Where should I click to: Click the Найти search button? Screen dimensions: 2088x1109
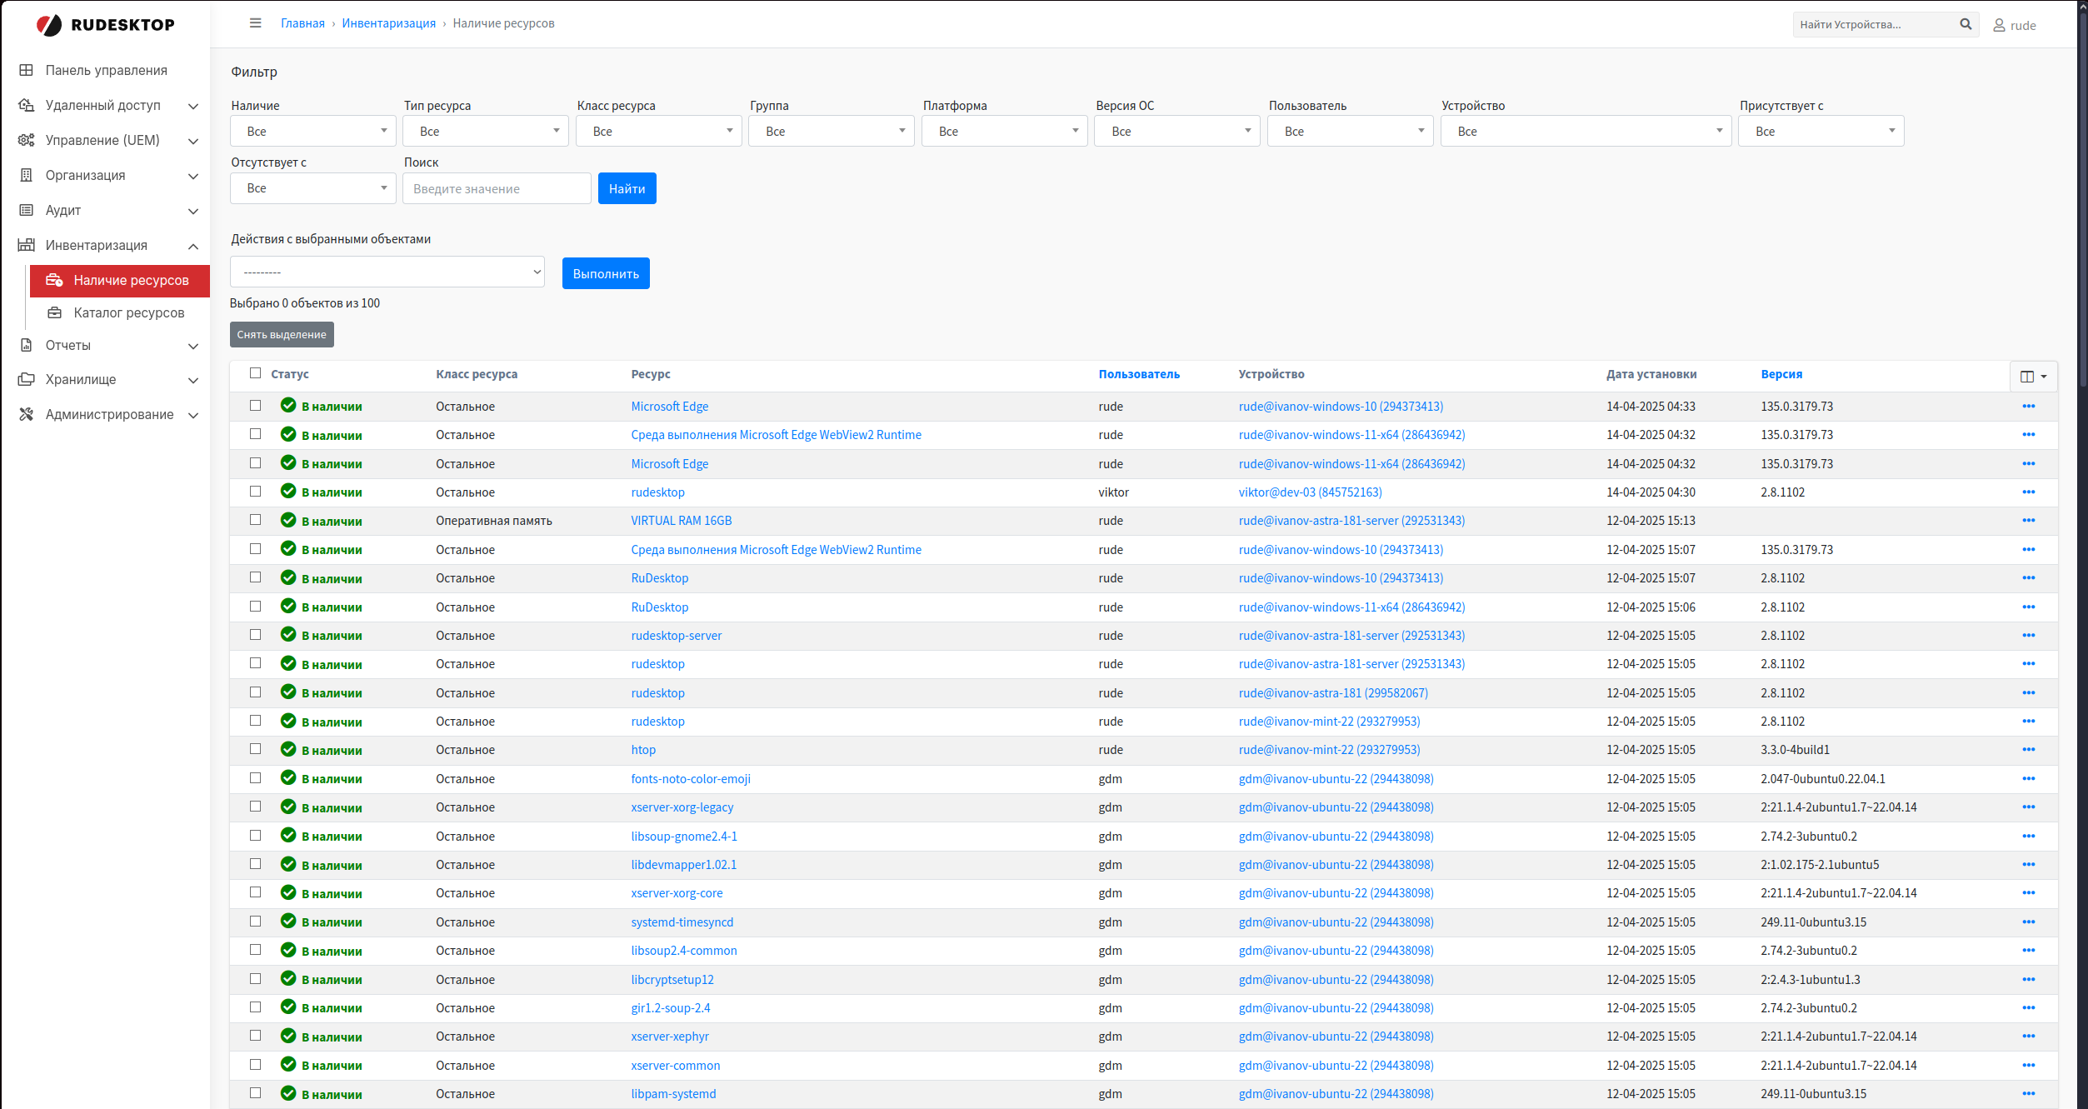coord(627,188)
